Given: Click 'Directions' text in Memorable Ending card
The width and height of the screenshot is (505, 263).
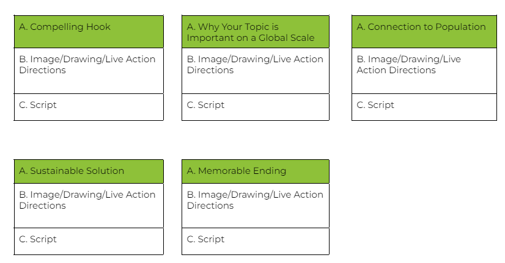Looking at the screenshot, I should tap(210, 206).
